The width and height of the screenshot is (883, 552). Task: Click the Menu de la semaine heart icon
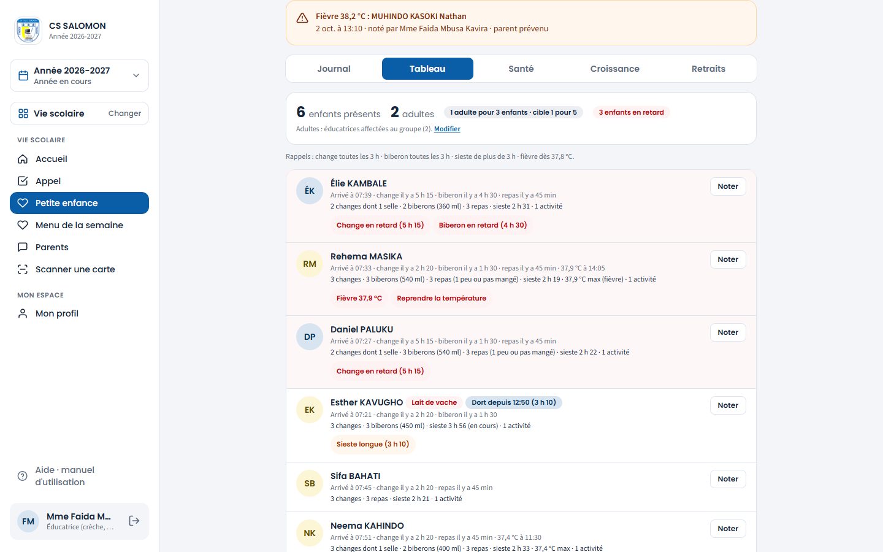[23, 225]
